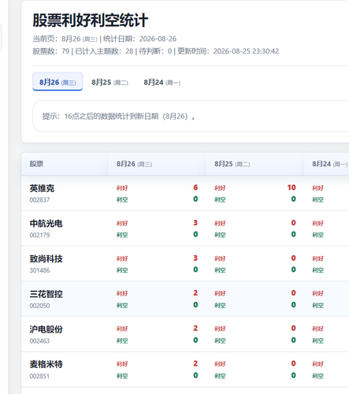The image size is (349, 394).
Task: Select the 麦格米特 stock name
Action: [x=46, y=364]
